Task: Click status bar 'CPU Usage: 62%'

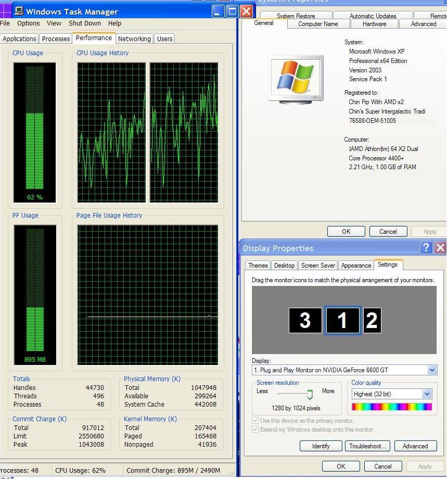Action: click(x=80, y=470)
